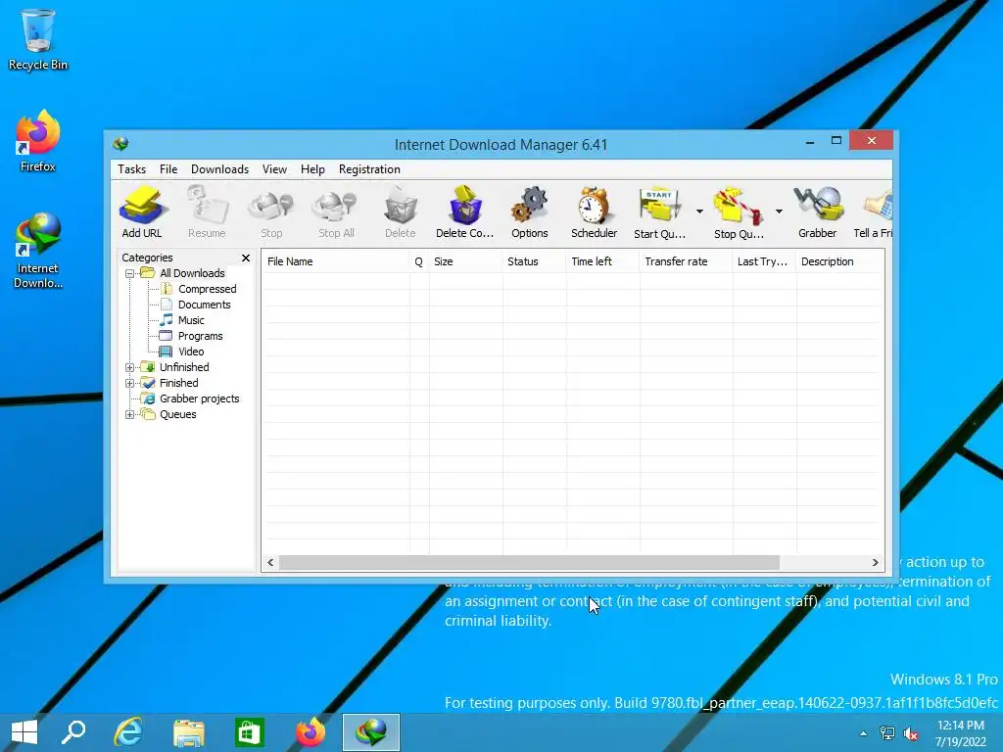Open Internet Explorer from the taskbar
The width and height of the screenshot is (1003, 752).
128,732
